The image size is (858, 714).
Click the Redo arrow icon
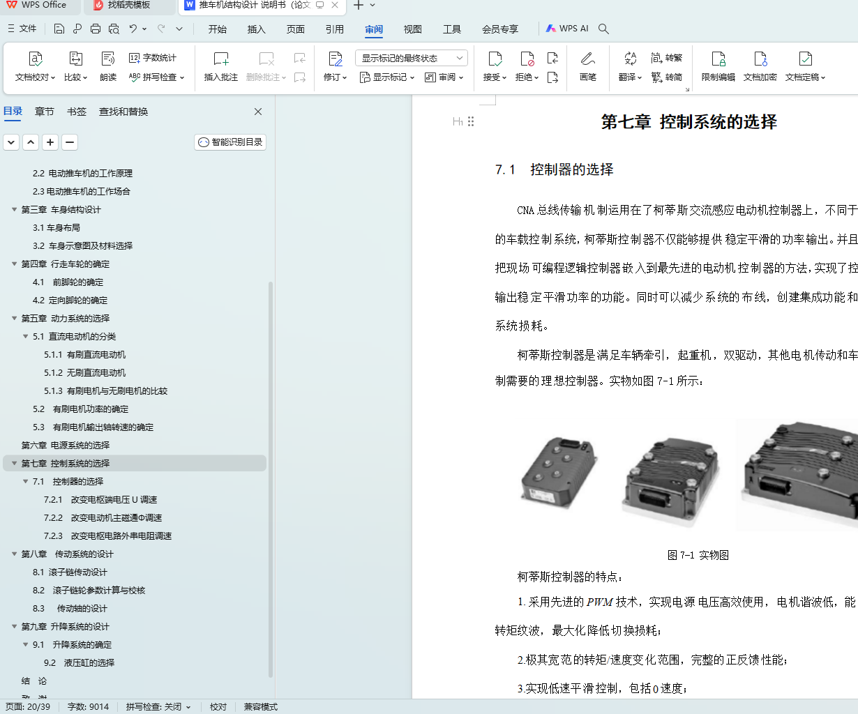pos(161,29)
